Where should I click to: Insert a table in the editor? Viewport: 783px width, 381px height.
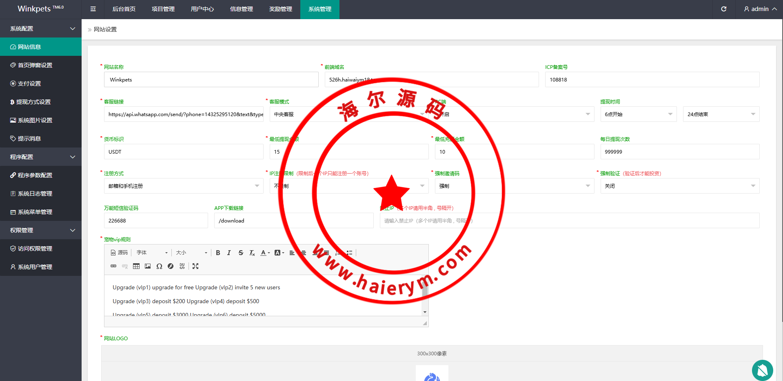coord(136,266)
